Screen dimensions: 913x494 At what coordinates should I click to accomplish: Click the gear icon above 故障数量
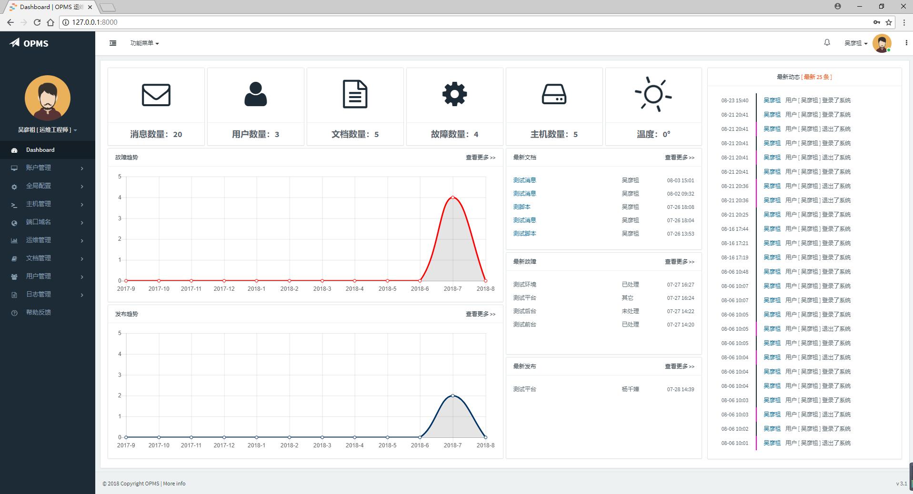[x=455, y=94]
